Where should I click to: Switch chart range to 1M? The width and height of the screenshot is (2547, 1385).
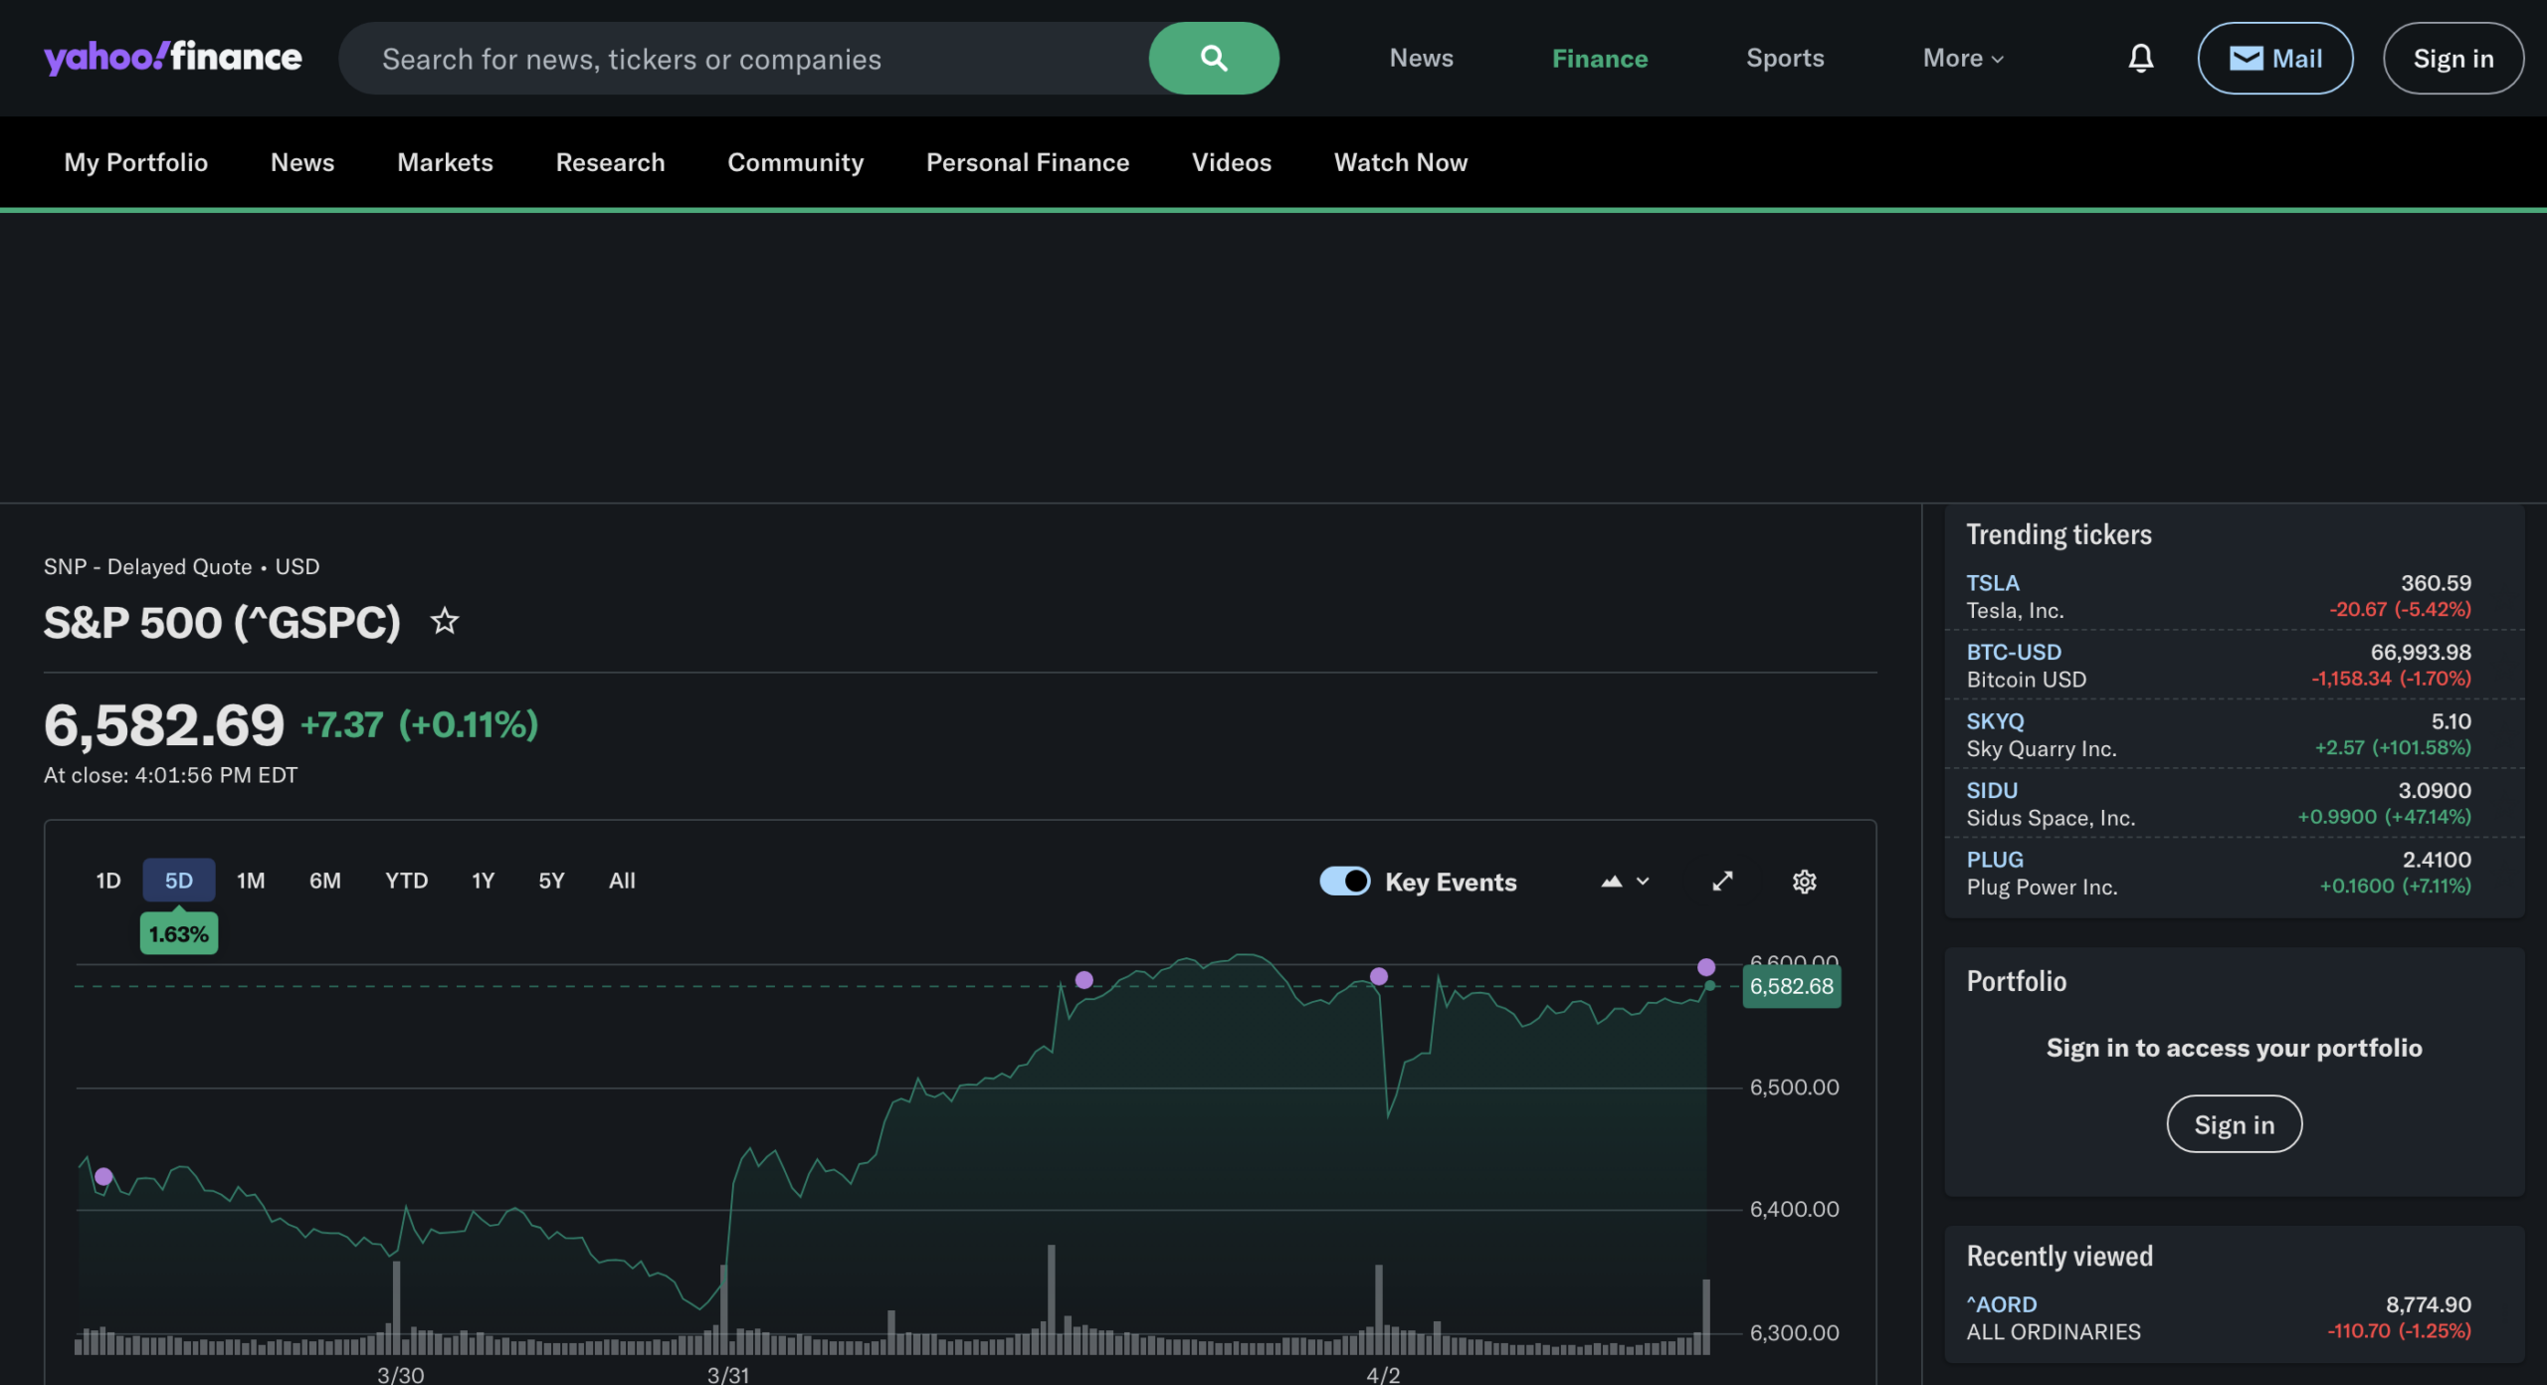coord(251,881)
